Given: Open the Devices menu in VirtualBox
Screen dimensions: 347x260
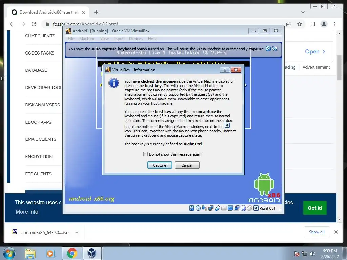Looking at the screenshot, I should 136,39.
